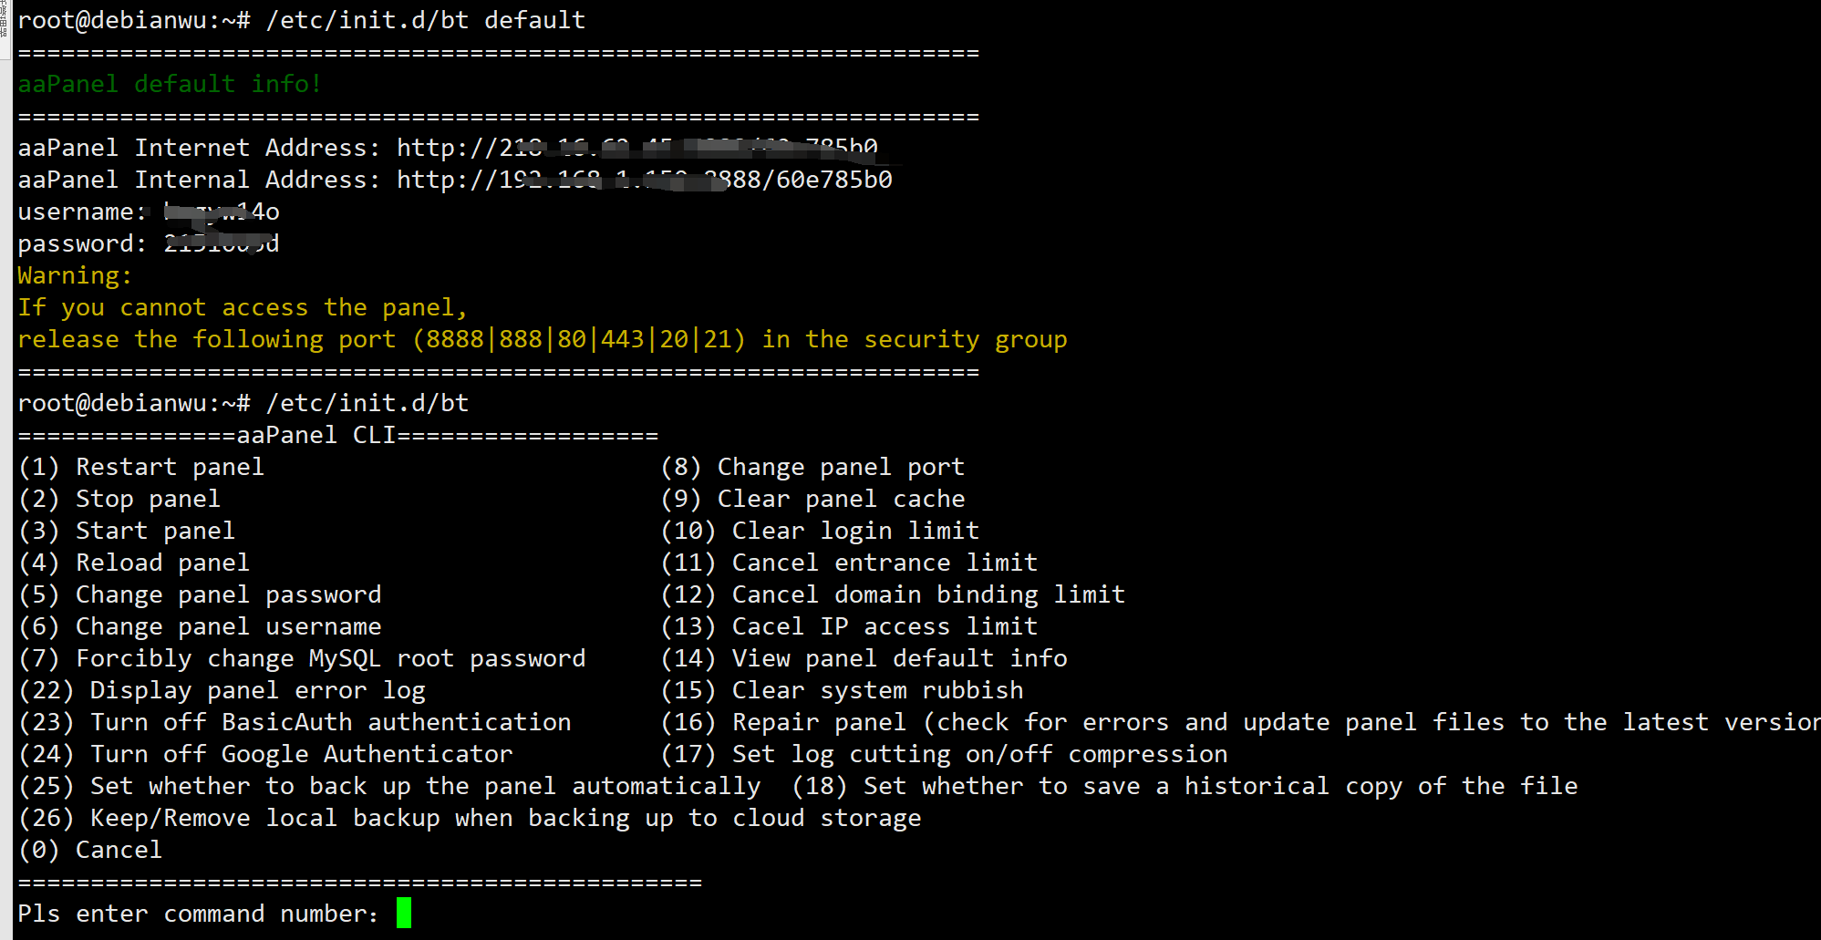Click the "(0) Cancel" menu option

point(90,850)
